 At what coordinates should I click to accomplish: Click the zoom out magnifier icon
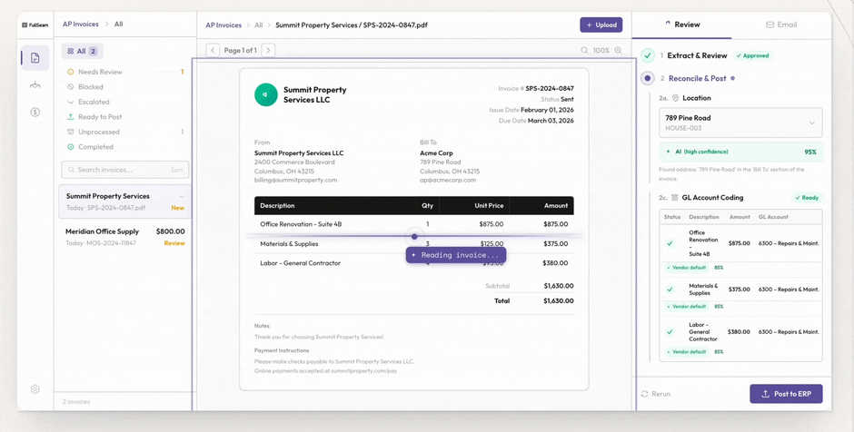[x=584, y=50]
